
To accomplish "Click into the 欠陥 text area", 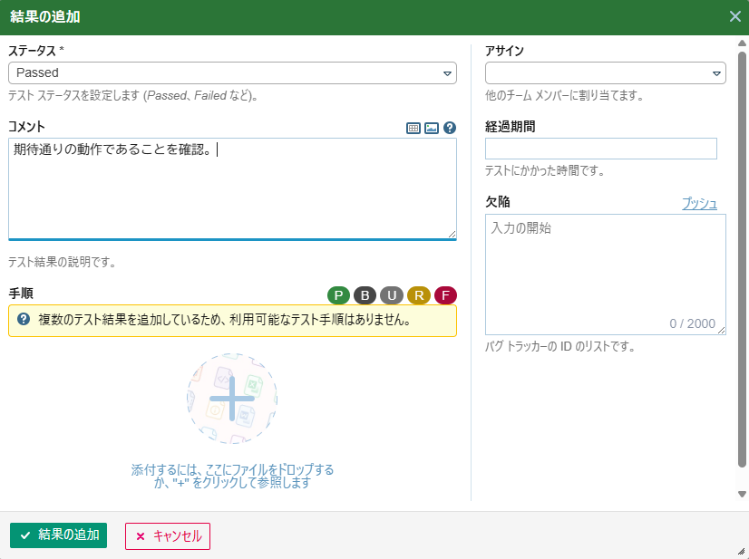I will tap(606, 274).
